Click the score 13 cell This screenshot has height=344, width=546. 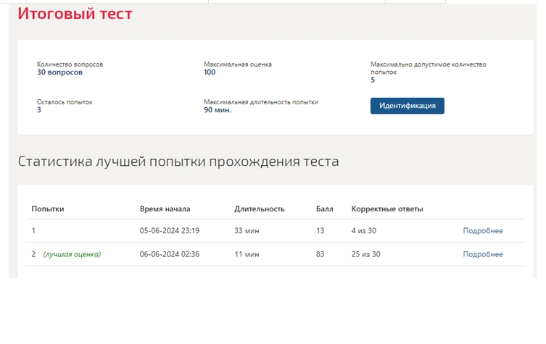320,230
